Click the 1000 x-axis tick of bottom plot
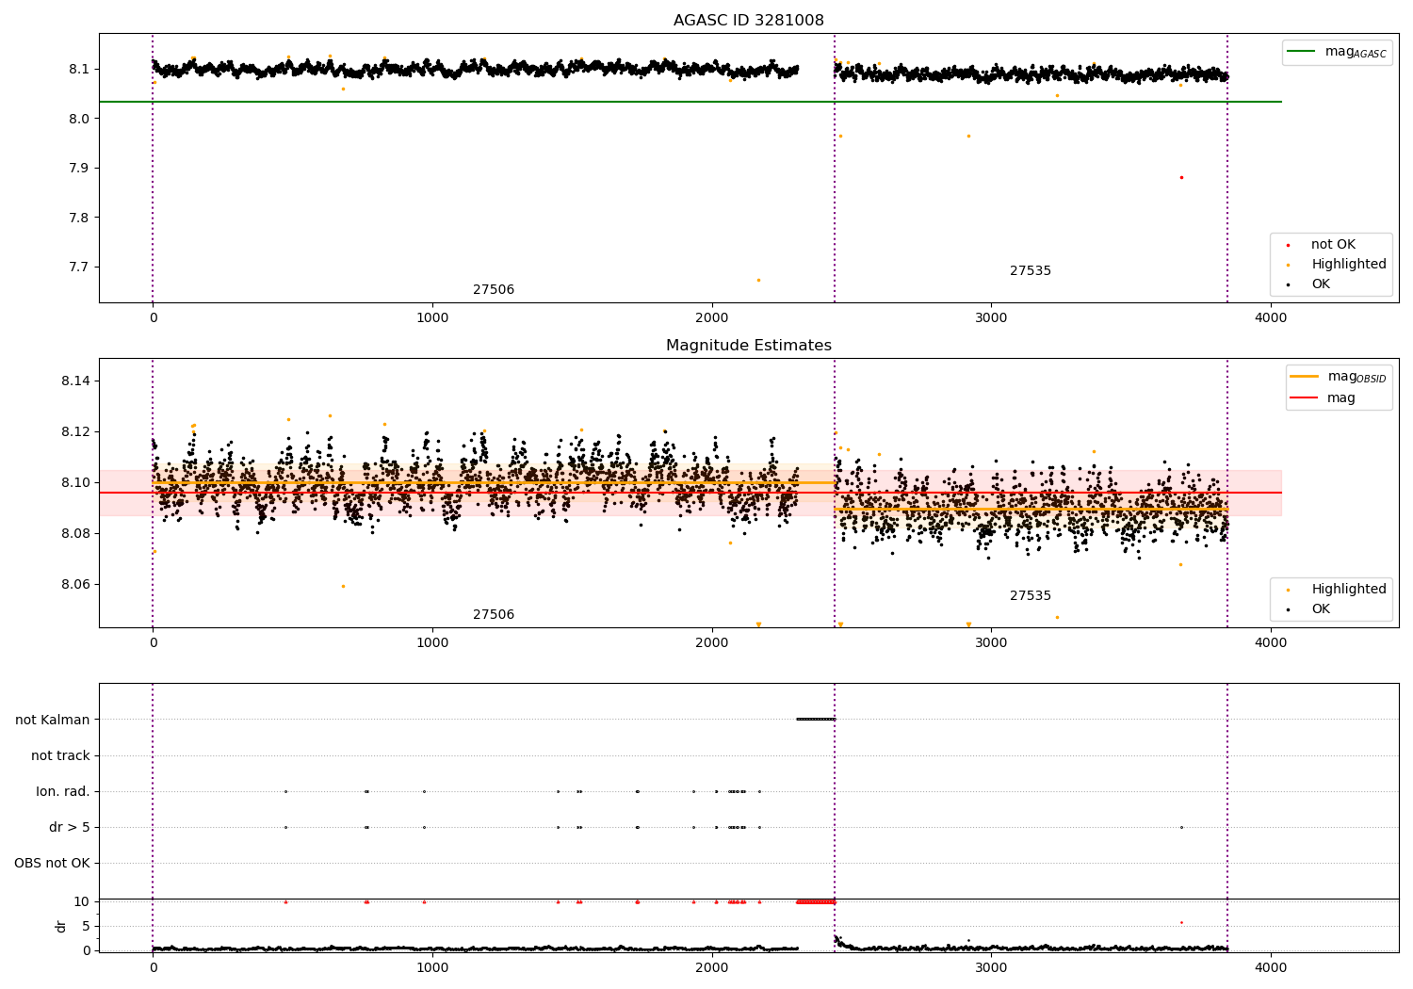The image size is (1413, 989). (432, 968)
